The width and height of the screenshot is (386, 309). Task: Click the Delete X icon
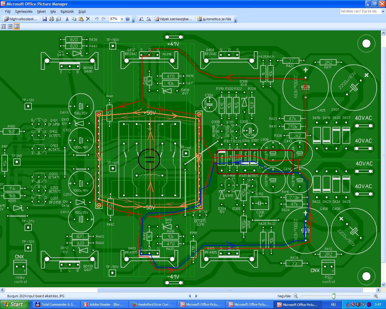(88, 19)
